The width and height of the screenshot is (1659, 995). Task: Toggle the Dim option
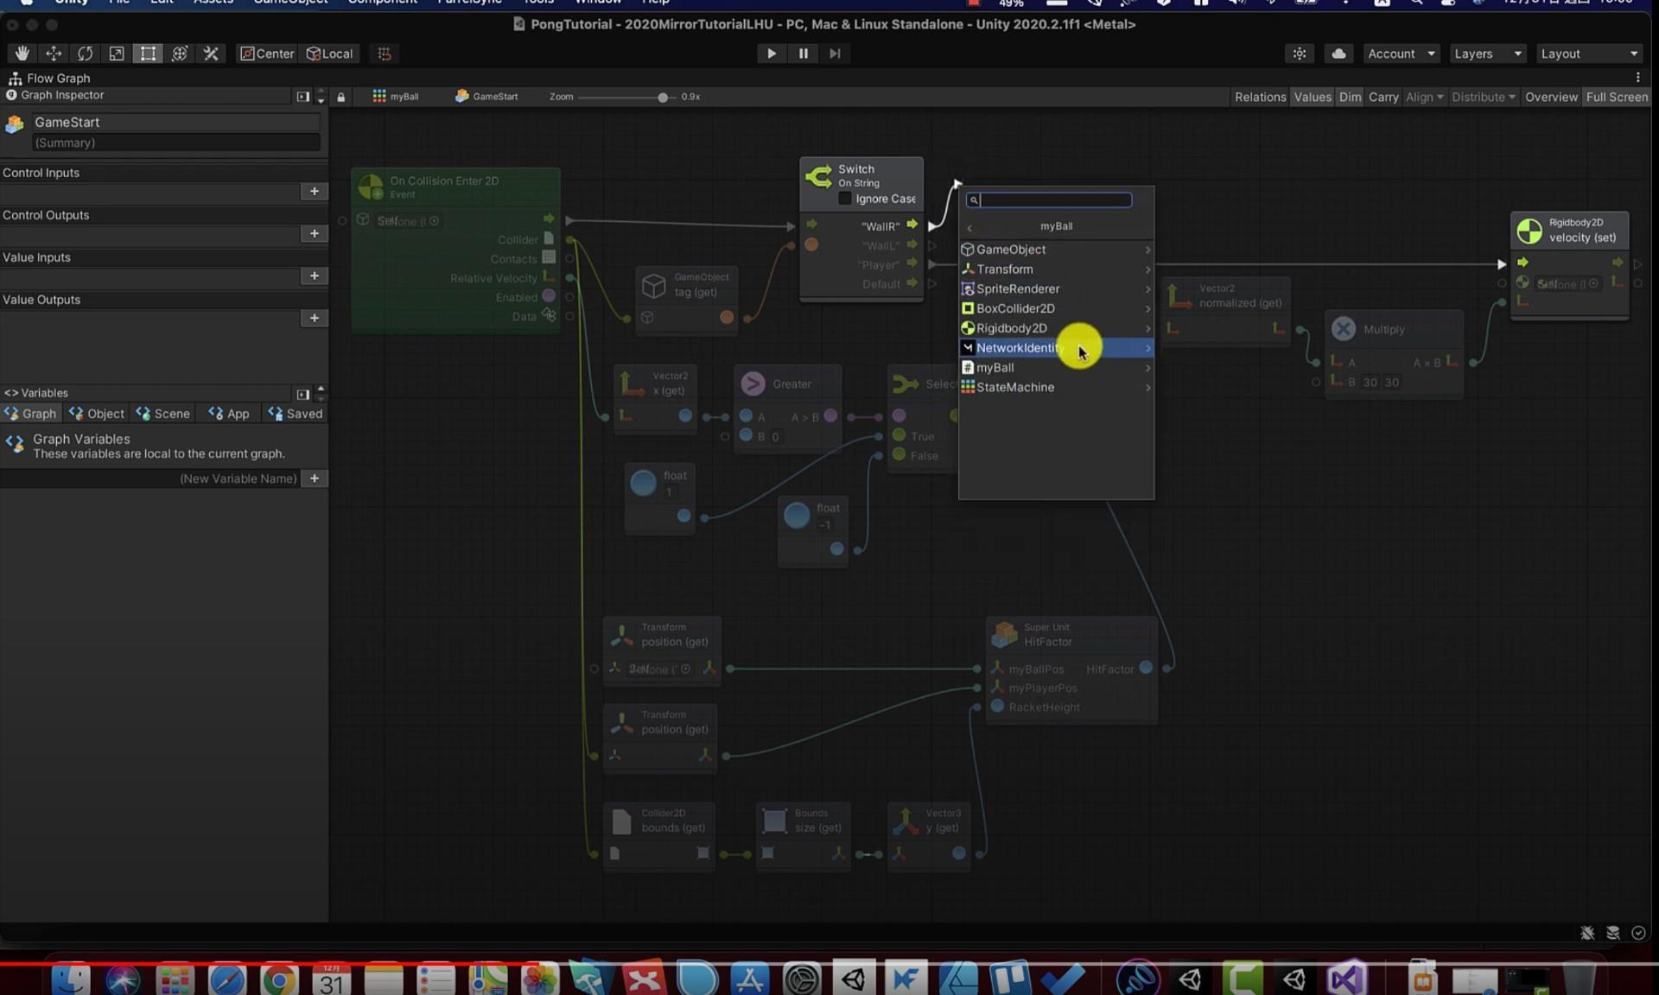[1350, 97]
